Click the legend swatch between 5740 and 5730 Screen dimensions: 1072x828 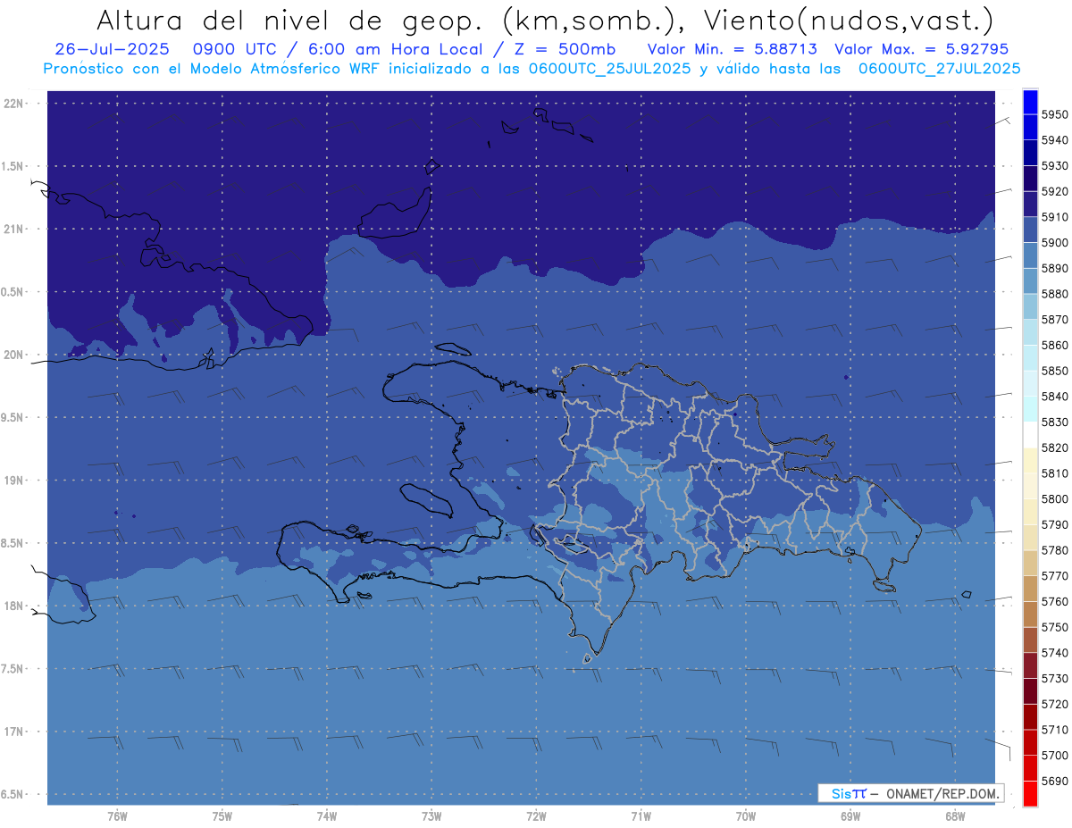(1030, 665)
